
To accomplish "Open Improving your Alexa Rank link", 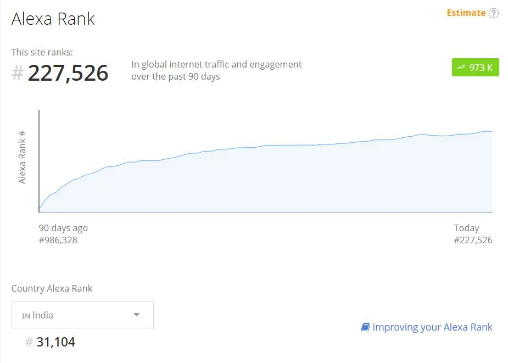I will pyautogui.click(x=432, y=327).
